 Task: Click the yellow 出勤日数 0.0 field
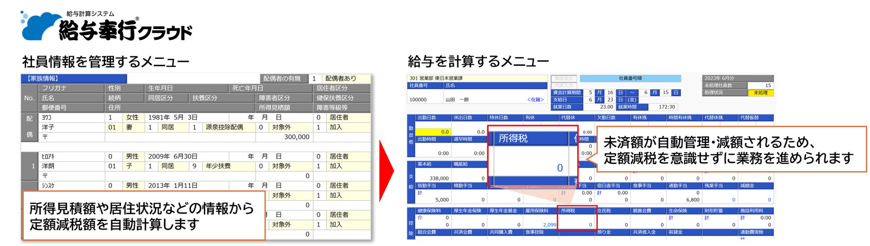pos(433,132)
